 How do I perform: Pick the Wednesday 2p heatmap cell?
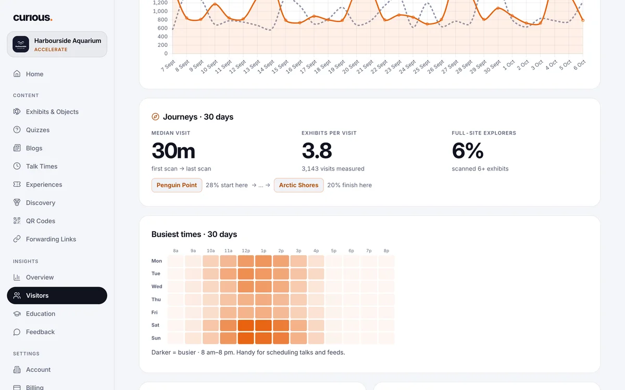tap(281, 287)
